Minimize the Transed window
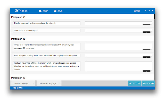This screenshot has width=165, height=103. click(145, 11)
